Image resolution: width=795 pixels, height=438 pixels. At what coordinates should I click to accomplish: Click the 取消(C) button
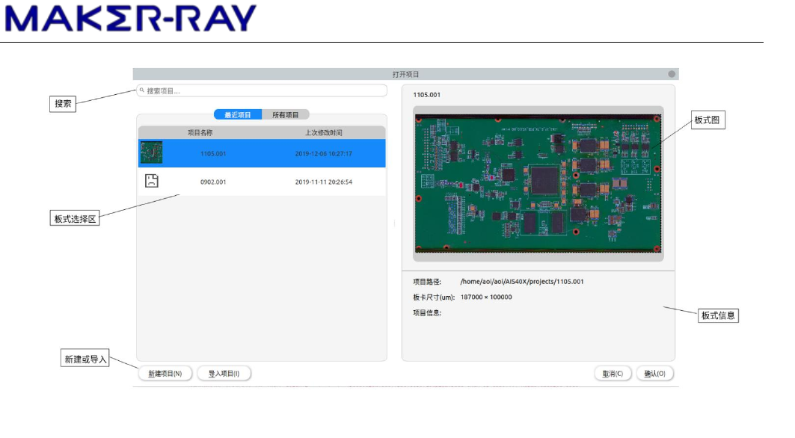613,374
